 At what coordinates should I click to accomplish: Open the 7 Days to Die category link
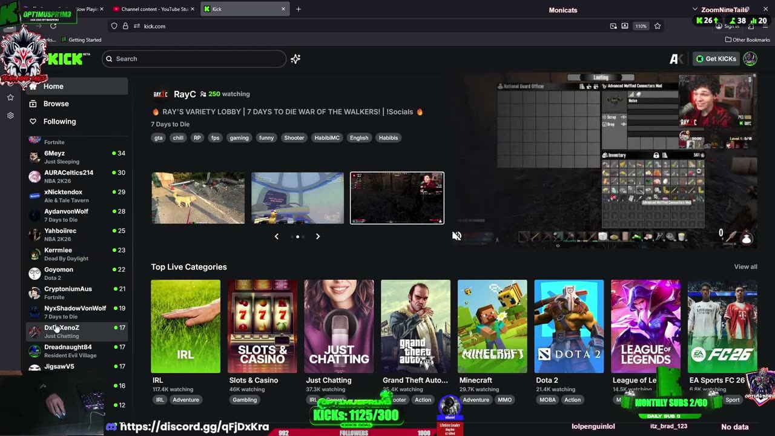pos(170,124)
